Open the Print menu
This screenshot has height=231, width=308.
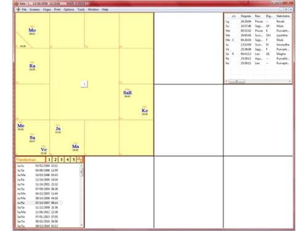click(57, 9)
